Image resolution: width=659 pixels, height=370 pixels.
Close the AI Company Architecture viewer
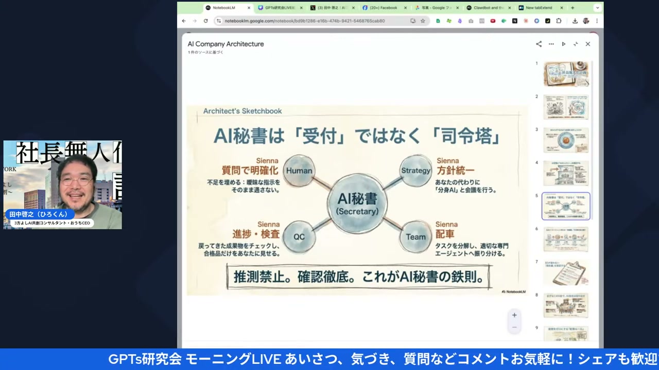pos(587,44)
